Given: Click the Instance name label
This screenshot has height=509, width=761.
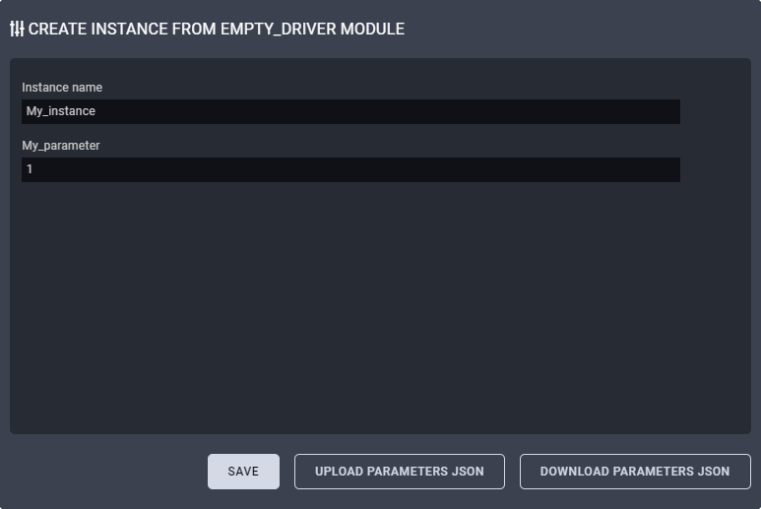Looking at the screenshot, I should point(62,88).
